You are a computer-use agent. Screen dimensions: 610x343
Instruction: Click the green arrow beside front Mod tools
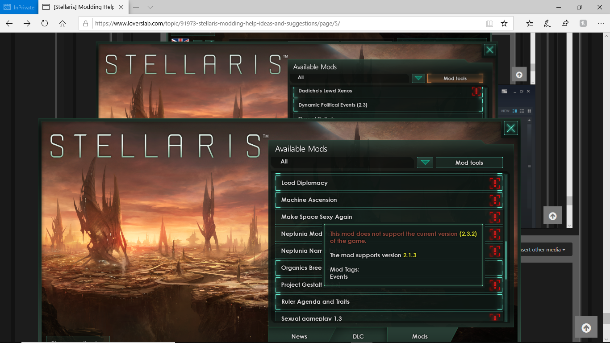pos(425,163)
